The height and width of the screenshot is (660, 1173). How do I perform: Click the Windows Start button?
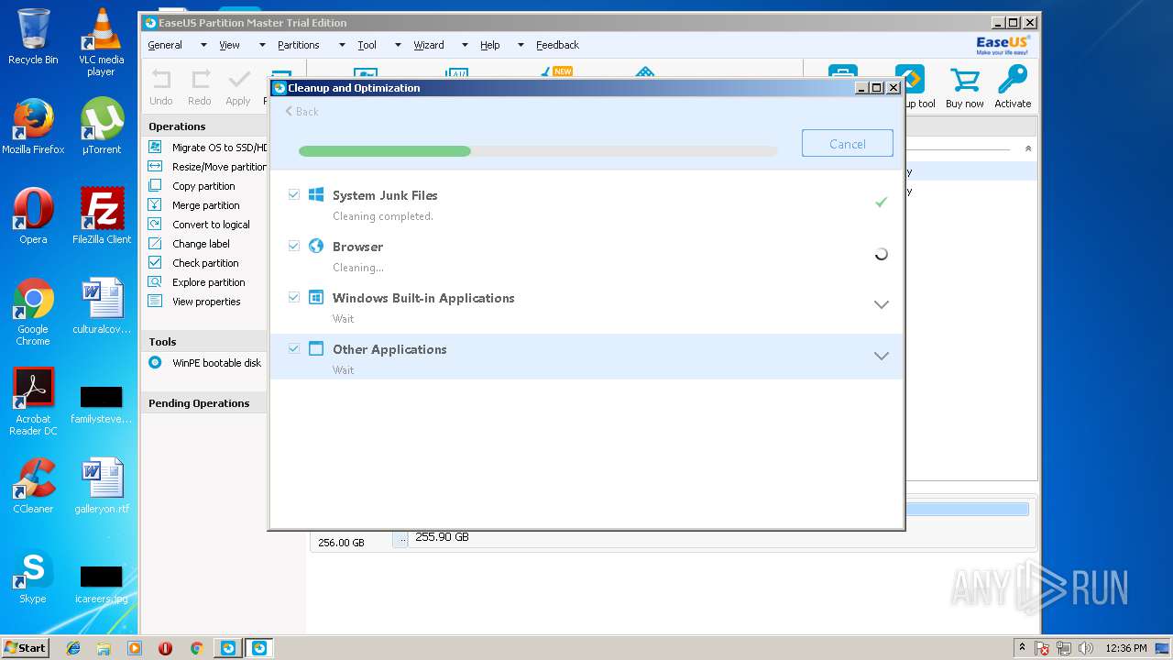(x=26, y=647)
